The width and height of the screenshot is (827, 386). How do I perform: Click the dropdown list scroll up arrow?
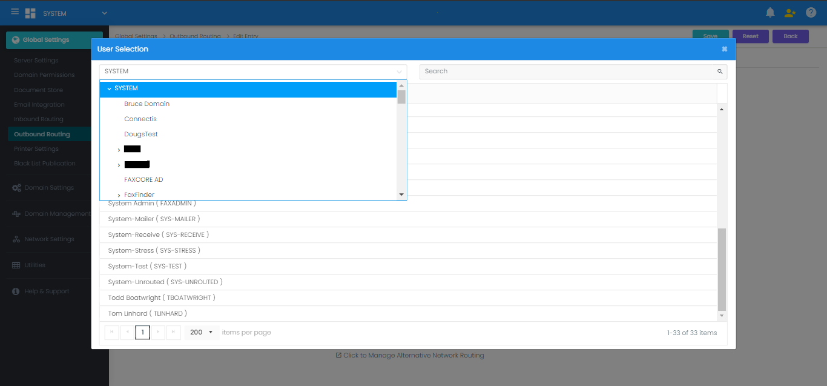pyautogui.click(x=401, y=85)
